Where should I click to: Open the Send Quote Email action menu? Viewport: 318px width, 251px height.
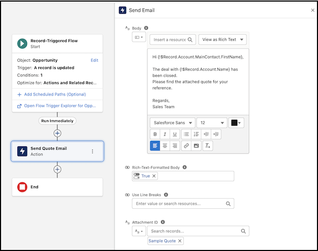tap(93, 151)
